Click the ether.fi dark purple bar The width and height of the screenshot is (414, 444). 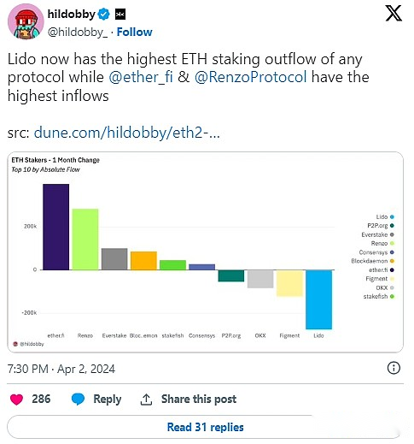point(56,227)
